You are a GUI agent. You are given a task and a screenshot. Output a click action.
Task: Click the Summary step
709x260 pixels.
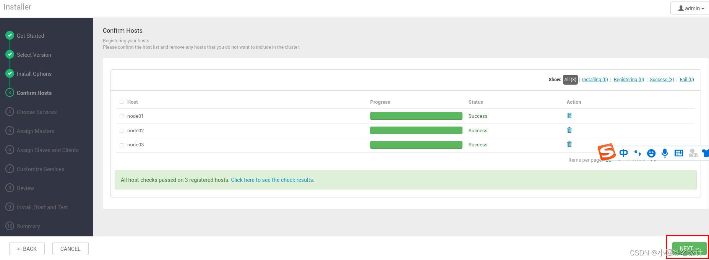(28, 226)
